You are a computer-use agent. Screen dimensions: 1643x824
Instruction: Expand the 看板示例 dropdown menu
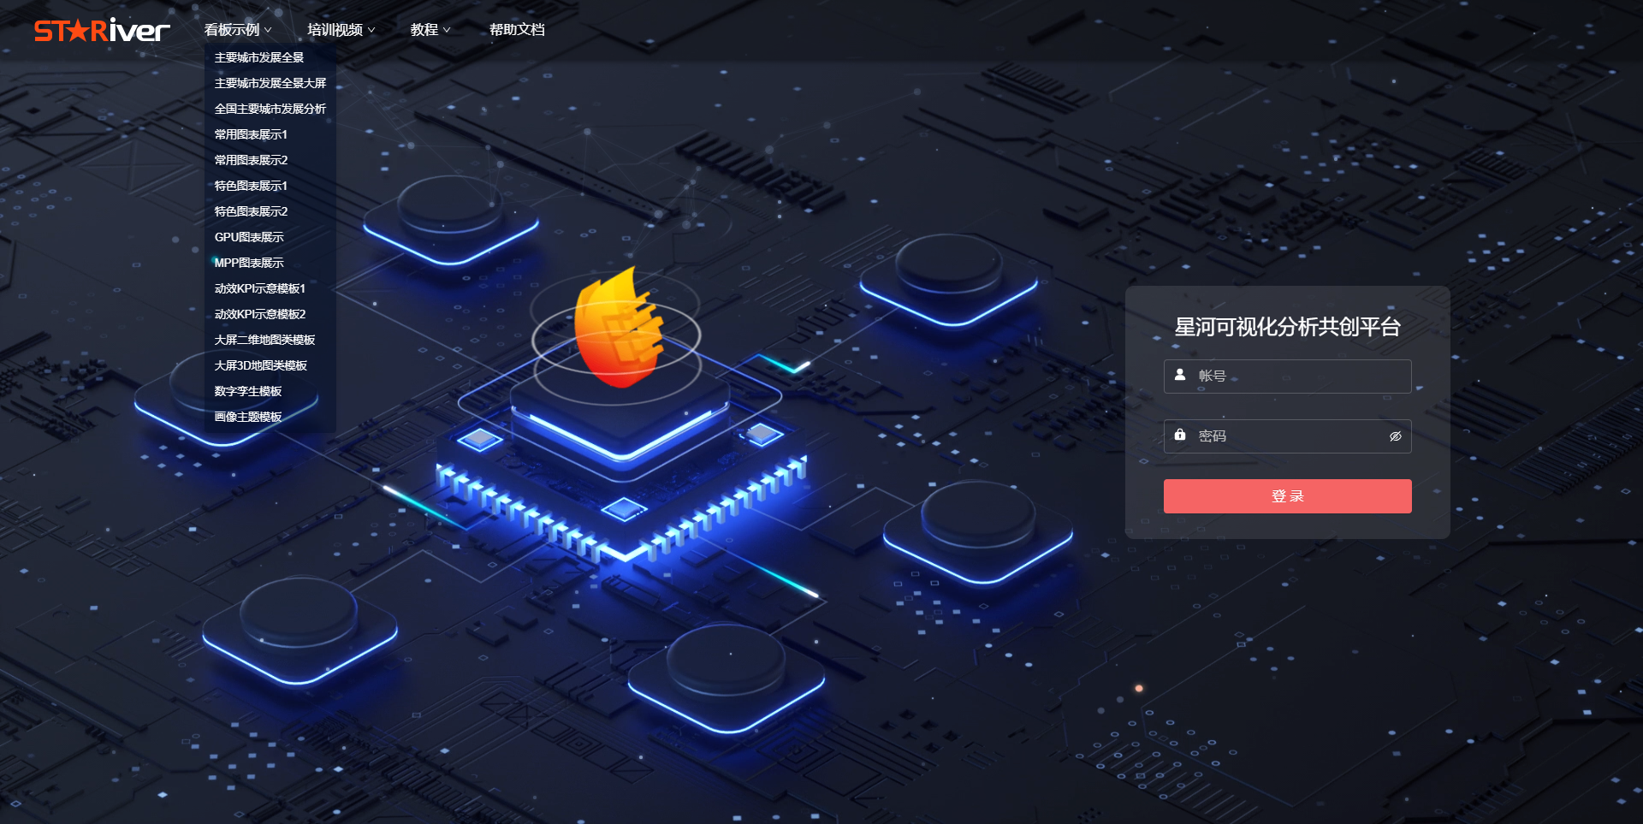(237, 30)
